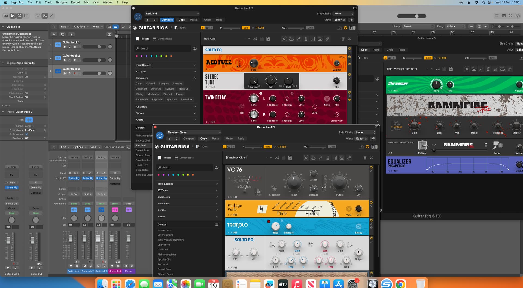Open the Mixer button in control bar
The width and height of the screenshot is (523, 288).
click(x=45, y=16)
